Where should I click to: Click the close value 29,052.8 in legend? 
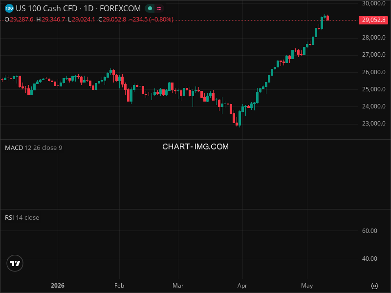(x=114, y=20)
